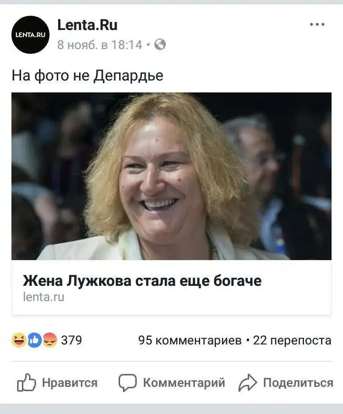View the 379 reactions count list
The width and height of the screenshot is (343, 414).
click(x=71, y=340)
